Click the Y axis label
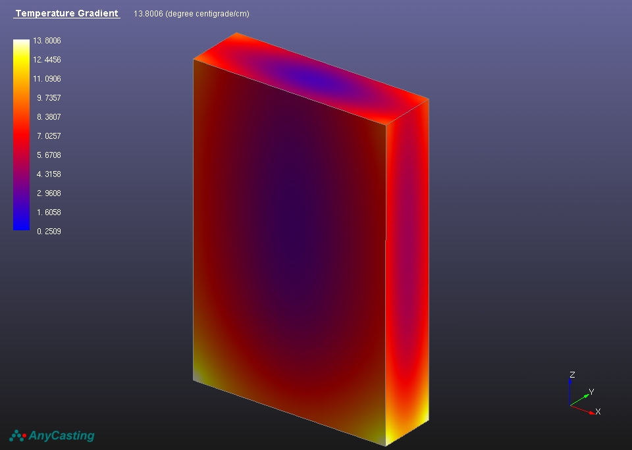632x450 pixels. click(591, 391)
